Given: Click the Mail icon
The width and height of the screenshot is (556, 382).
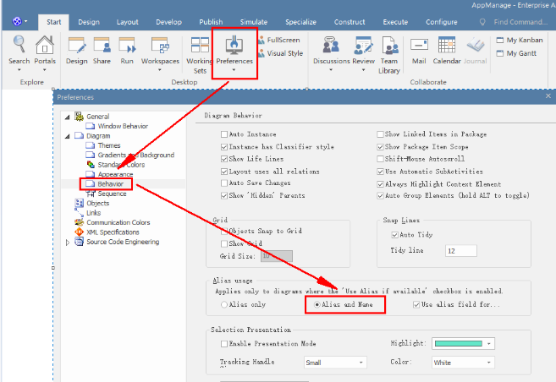Looking at the screenshot, I should [419, 49].
